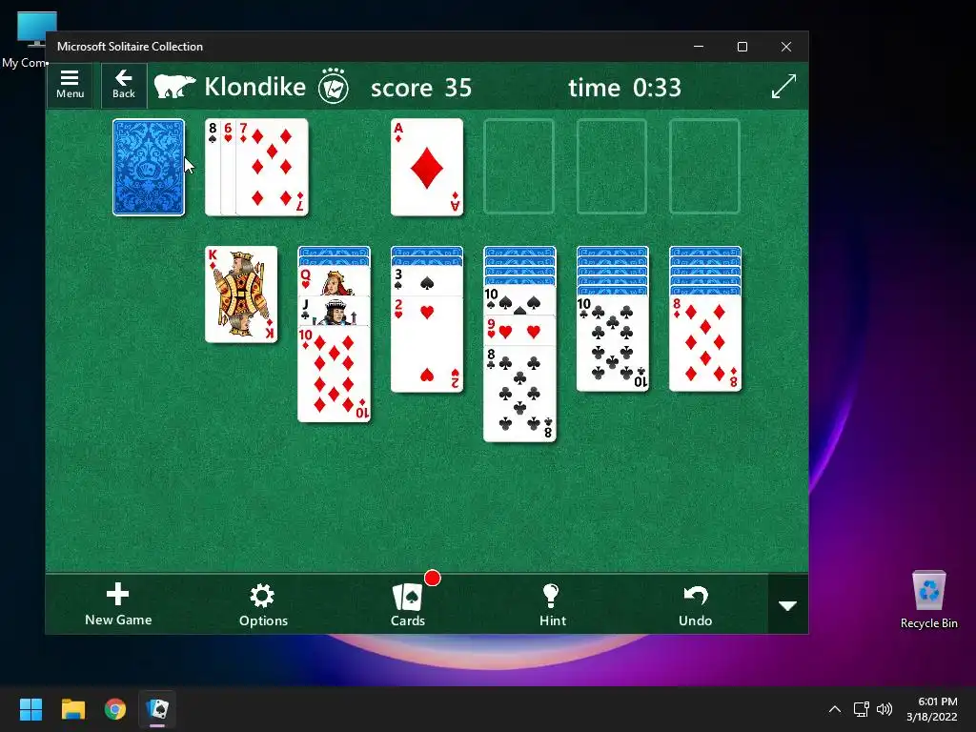Image resolution: width=976 pixels, height=732 pixels.
Task: Select the 8 of clubs card
Action: (519, 394)
